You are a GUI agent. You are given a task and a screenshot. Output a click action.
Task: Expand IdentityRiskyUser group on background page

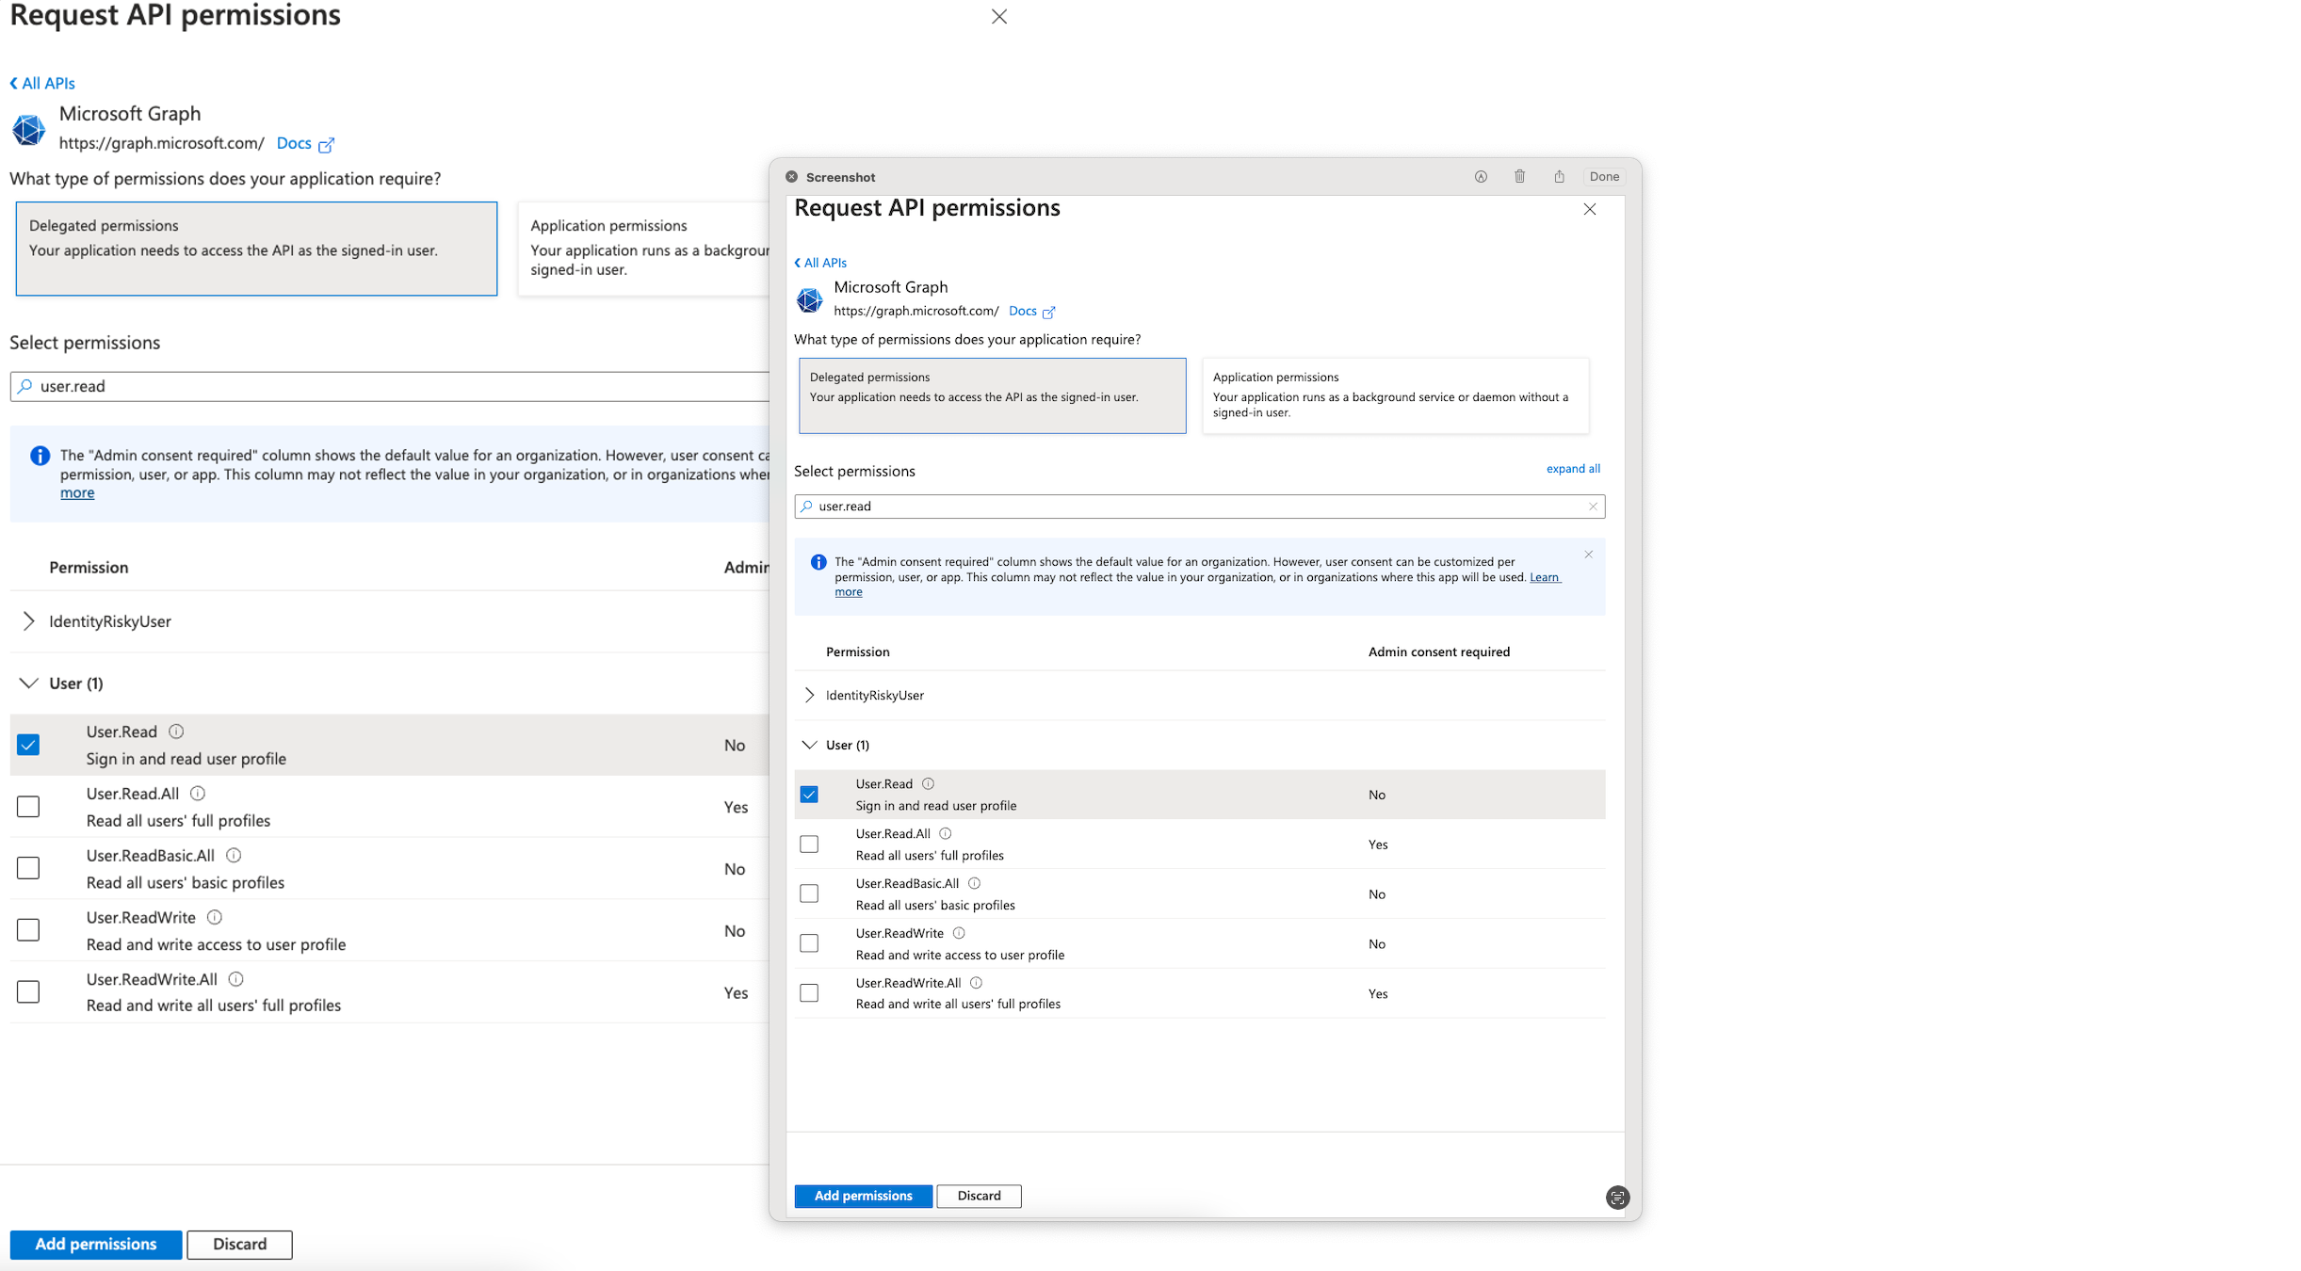[28, 621]
